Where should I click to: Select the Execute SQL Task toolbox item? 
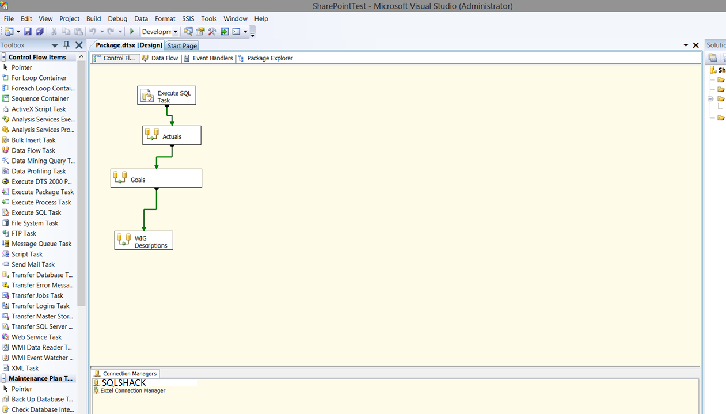[x=36, y=212]
